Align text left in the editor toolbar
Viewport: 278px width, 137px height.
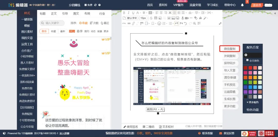point(157,13)
